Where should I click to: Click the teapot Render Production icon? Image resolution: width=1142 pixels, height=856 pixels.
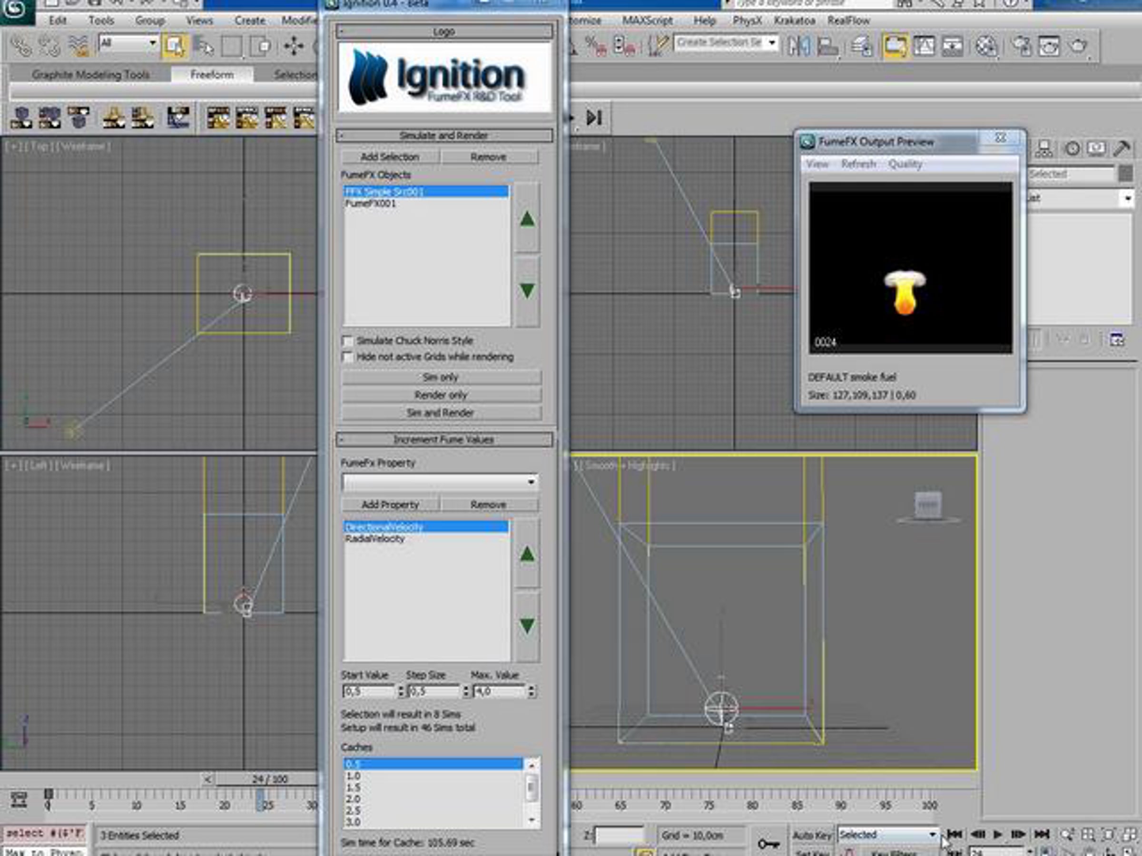1078,47
